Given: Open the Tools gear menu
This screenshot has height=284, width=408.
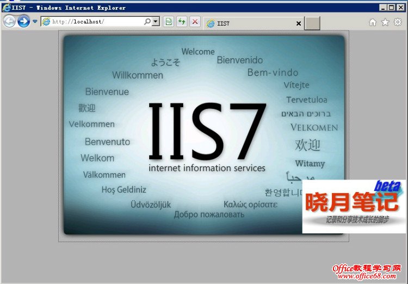Looking at the screenshot, I should pyautogui.click(x=398, y=22).
